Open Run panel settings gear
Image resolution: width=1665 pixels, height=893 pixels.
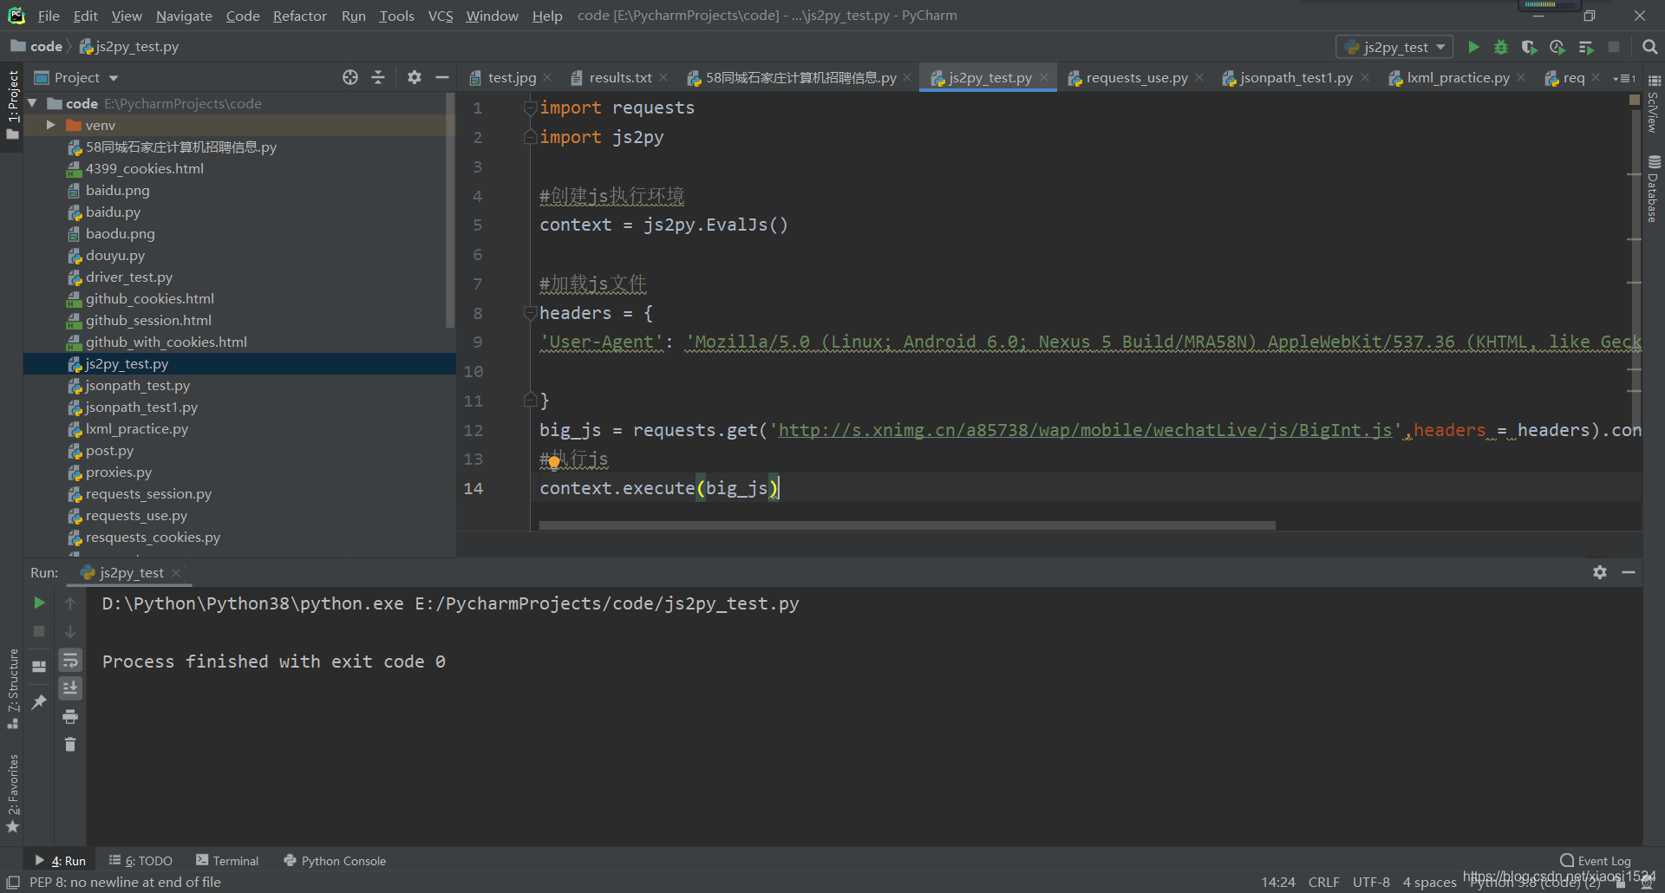(x=1600, y=572)
